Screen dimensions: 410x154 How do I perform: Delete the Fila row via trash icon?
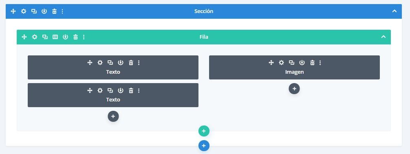click(75, 37)
